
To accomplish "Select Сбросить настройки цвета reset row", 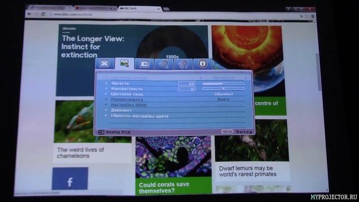I will [174, 116].
